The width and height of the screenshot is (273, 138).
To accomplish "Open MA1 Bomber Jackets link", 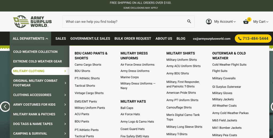I will (x=227, y=128).
